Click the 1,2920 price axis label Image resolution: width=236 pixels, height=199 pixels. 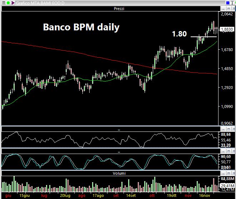click(227, 88)
